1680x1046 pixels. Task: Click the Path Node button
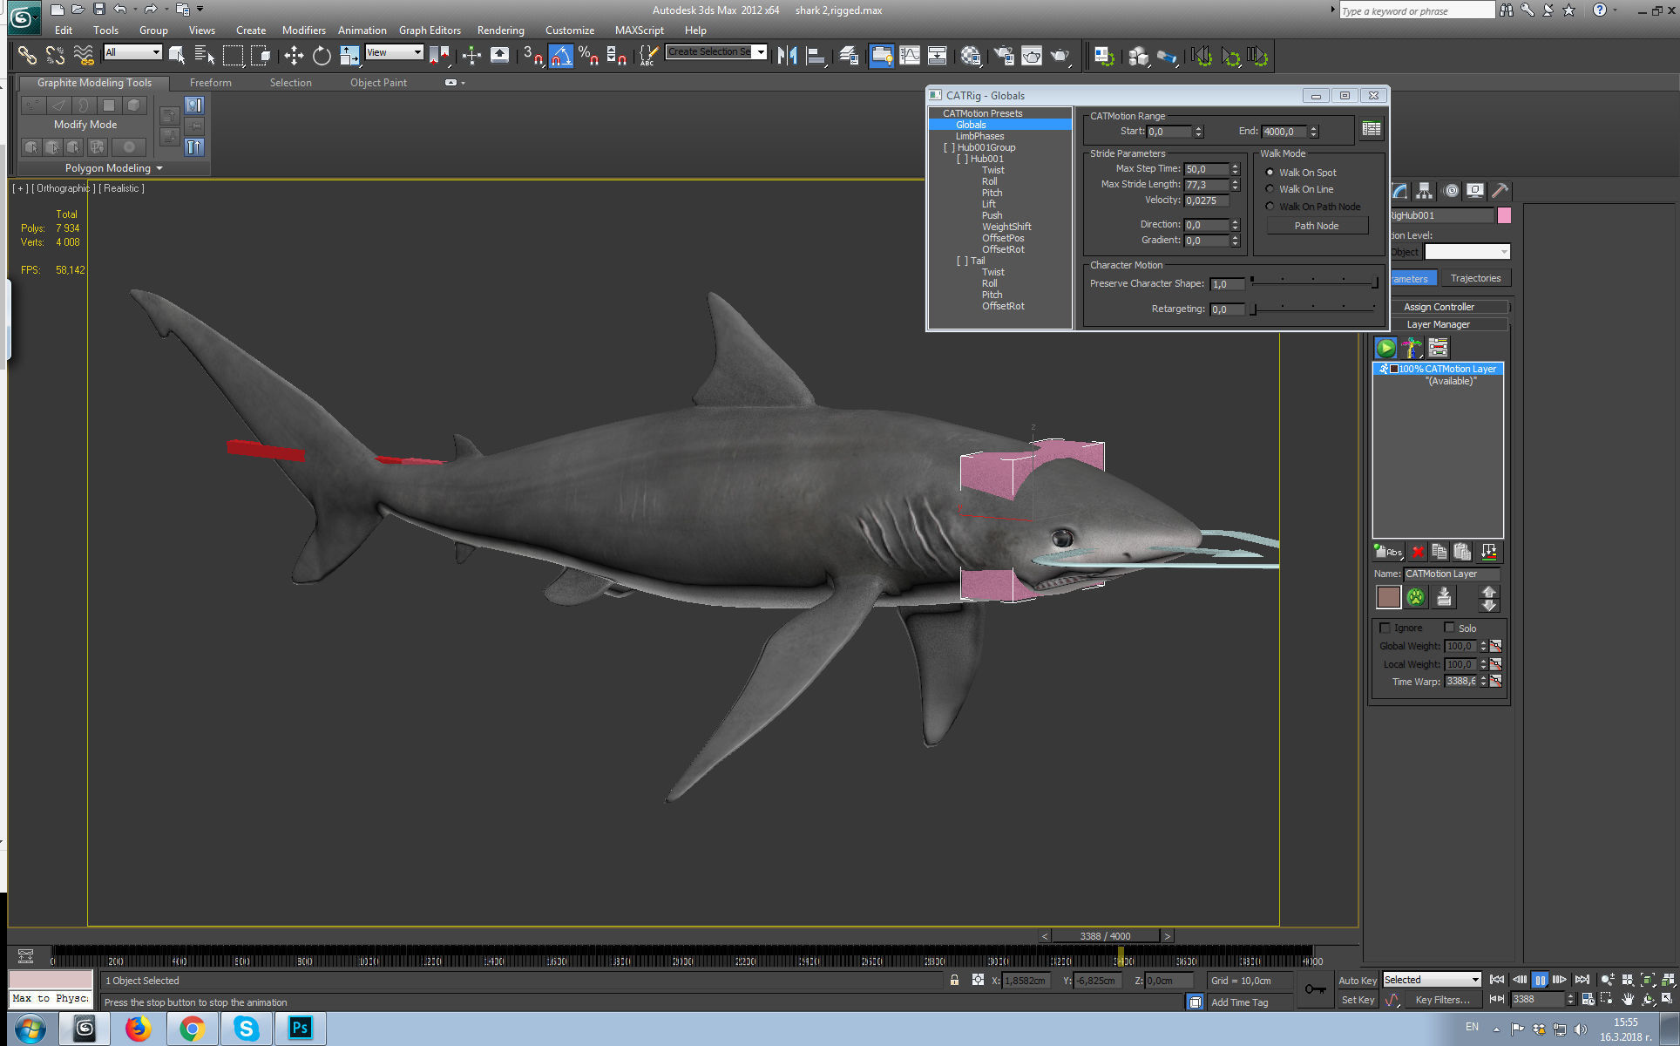(1317, 226)
